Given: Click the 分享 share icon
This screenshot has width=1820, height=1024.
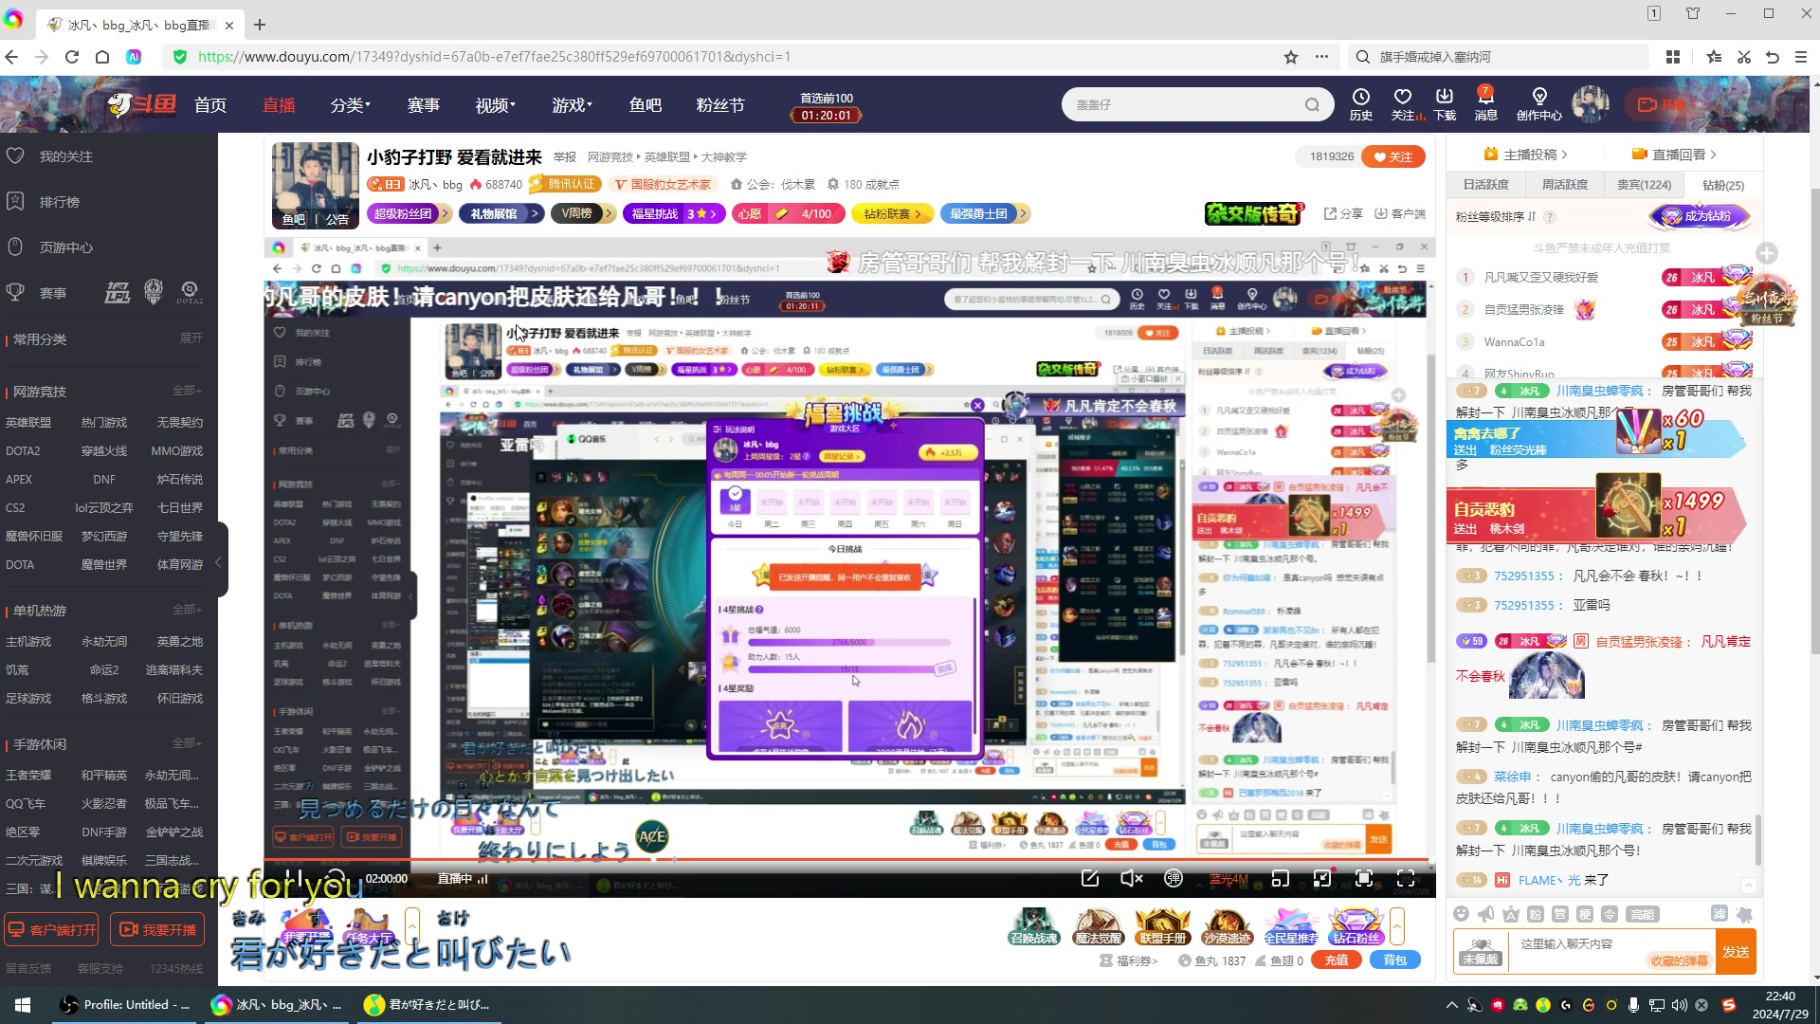Looking at the screenshot, I should tap(1343, 213).
